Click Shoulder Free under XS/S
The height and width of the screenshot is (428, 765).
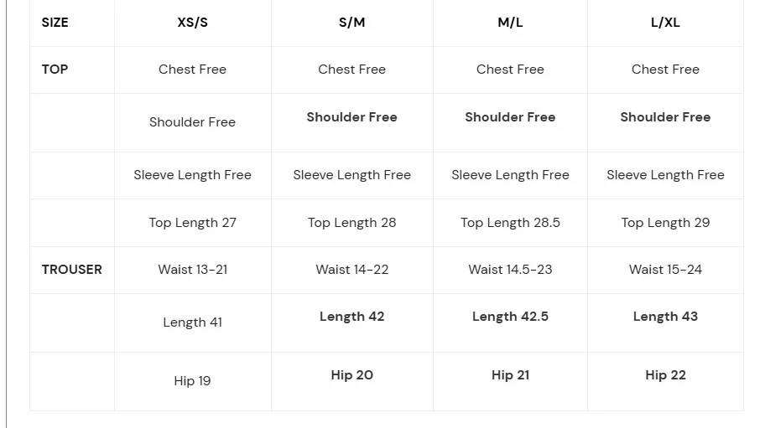point(192,122)
